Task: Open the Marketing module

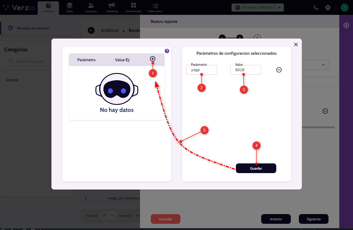Action: pos(112,8)
